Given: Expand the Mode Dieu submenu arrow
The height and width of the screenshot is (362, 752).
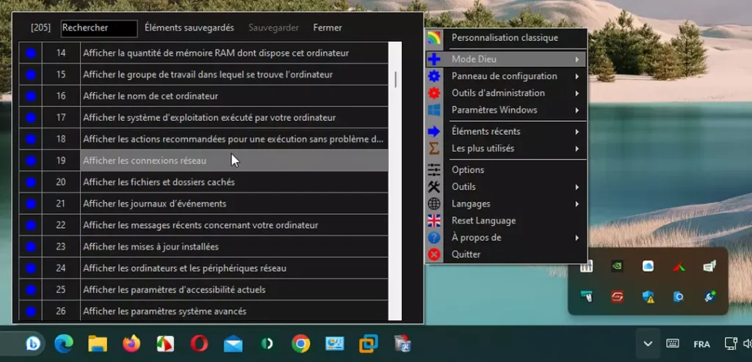Looking at the screenshot, I should [x=577, y=60].
